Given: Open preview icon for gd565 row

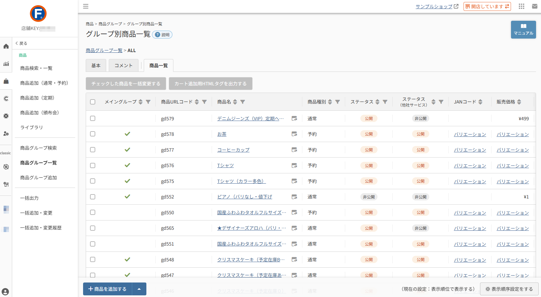Looking at the screenshot, I should coord(294,228).
